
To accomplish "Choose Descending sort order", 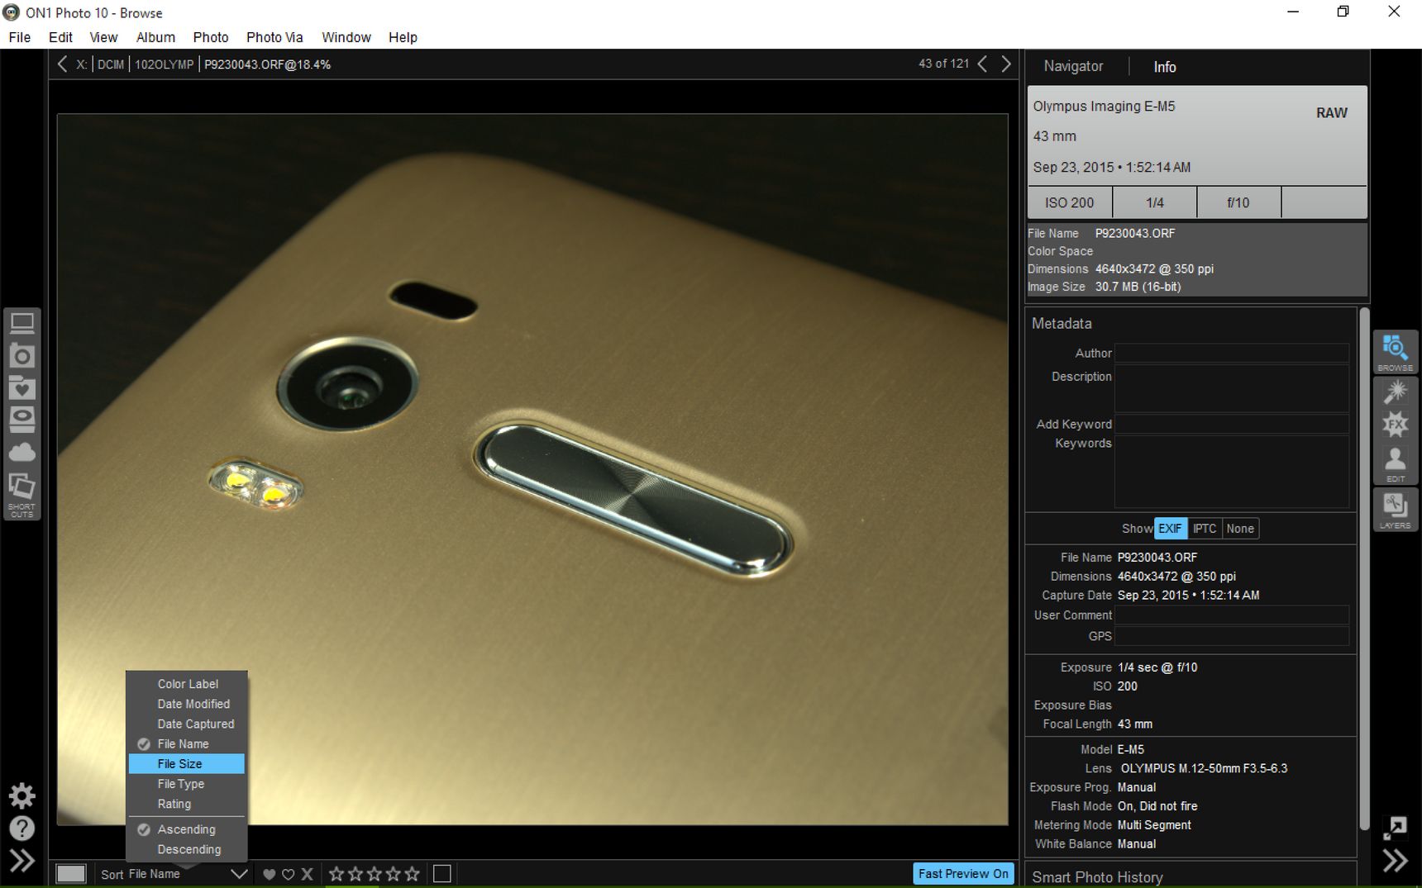I will click(x=188, y=849).
